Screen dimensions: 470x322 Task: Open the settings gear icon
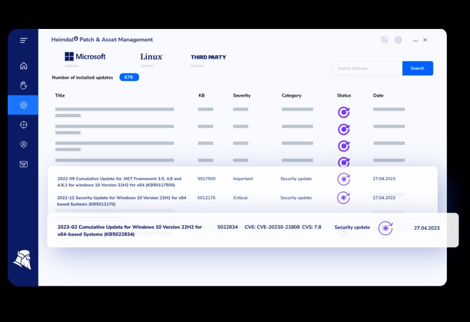point(398,40)
